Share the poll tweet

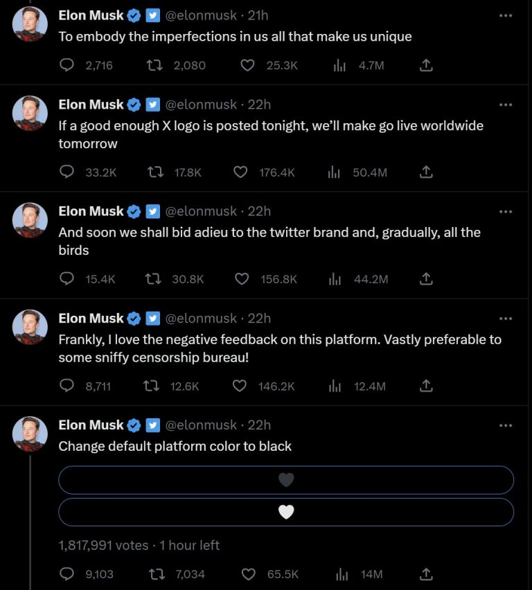click(x=426, y=574)
